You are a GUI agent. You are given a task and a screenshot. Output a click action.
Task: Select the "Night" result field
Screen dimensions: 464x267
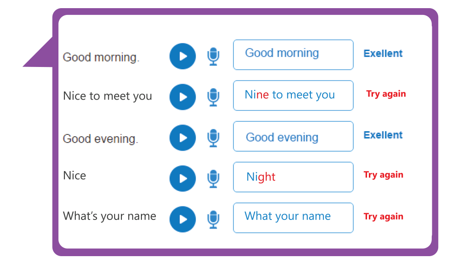[x=293, y=177]
